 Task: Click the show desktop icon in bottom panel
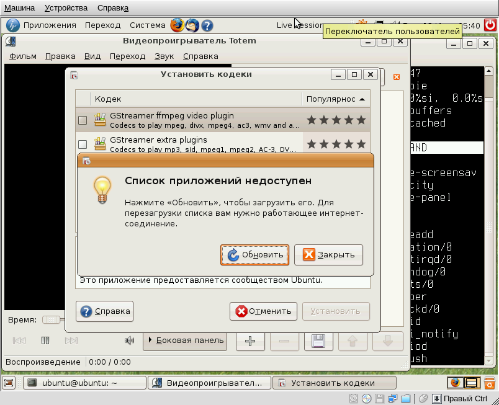(9, 383)
